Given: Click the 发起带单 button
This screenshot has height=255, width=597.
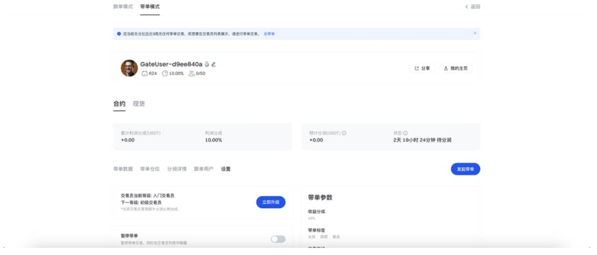Looking at the screenshot, I should coord(465,169).
